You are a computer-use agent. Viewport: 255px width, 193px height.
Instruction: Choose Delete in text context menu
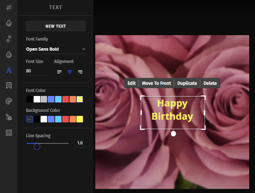tap(210, 83)
